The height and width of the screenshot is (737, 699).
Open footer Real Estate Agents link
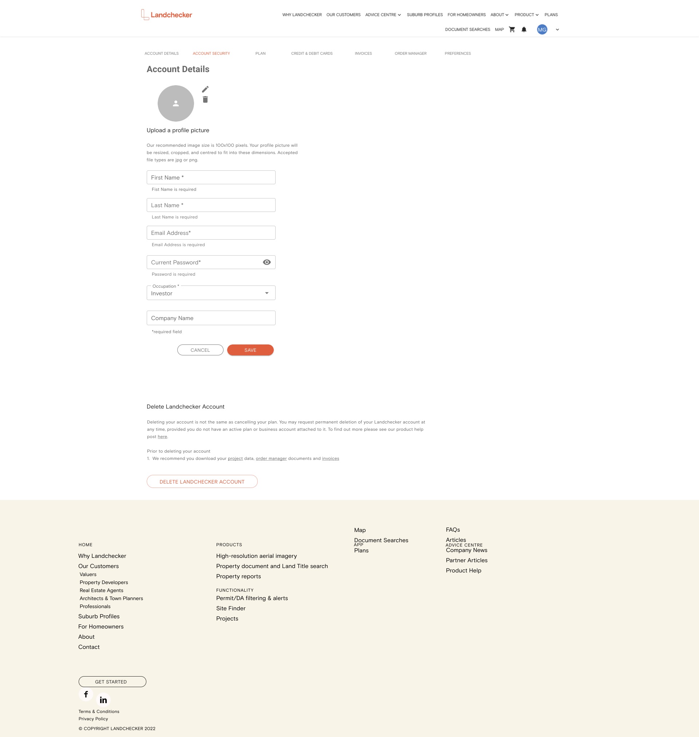point(101,590)
